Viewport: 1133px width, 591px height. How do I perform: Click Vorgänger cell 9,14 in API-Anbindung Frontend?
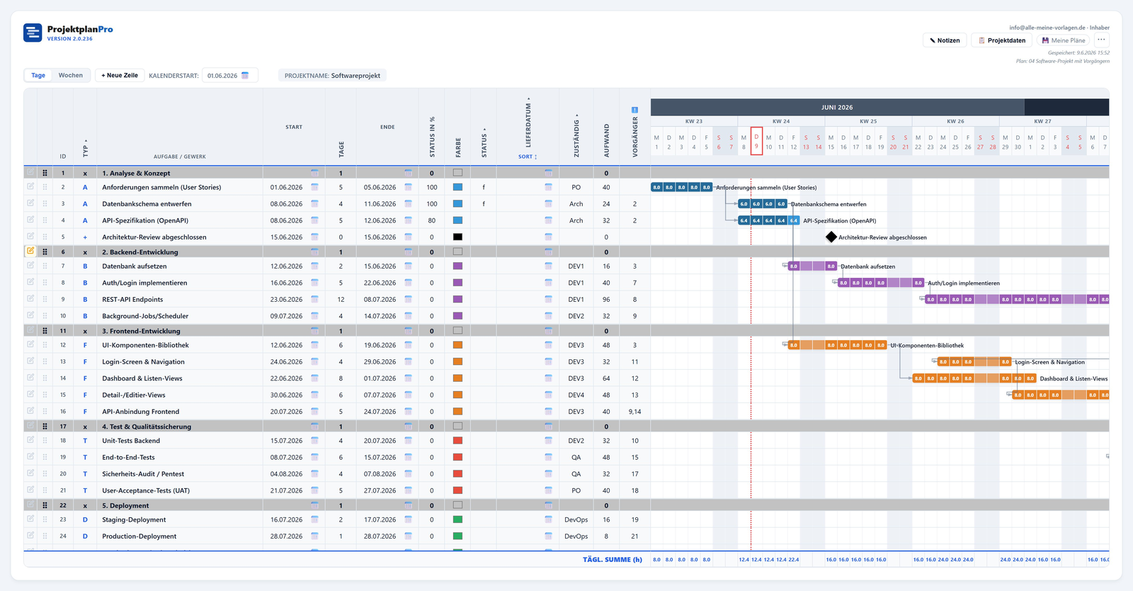pos(634,412)
